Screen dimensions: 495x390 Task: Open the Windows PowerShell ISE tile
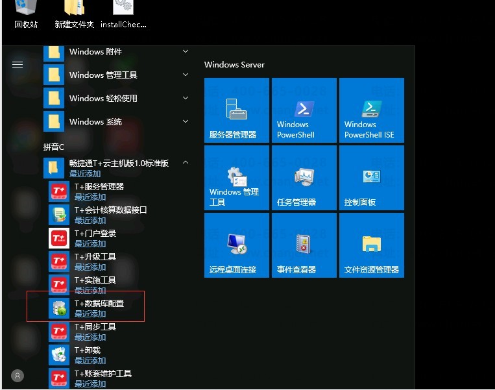(x=371, y=110)
